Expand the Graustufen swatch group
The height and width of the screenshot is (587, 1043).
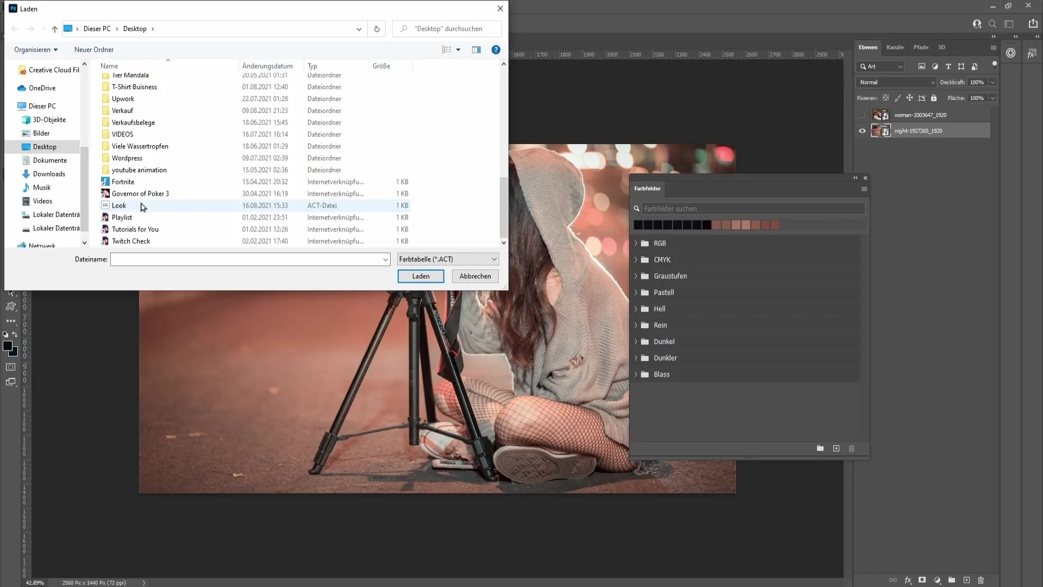(x=636, y=276)
